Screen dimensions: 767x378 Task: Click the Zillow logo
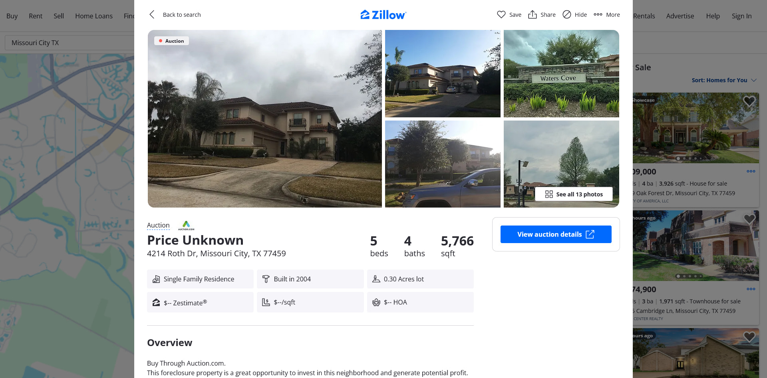point(383,15)
